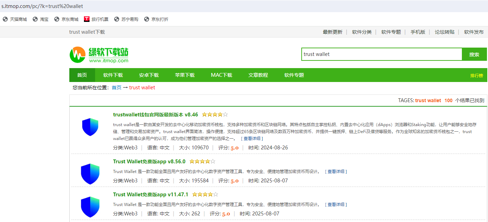
Task: Click shield icon of Trust Wallet v8.56.0
Action: pos(90,174)
